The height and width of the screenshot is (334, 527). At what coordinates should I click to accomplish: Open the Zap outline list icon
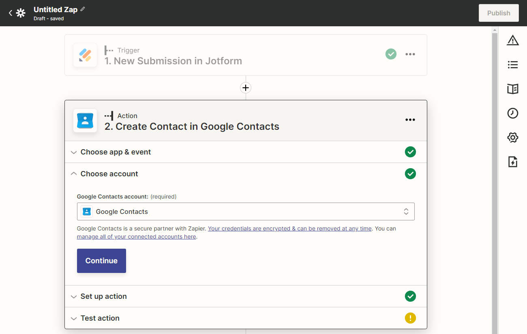tap(513, 65)
